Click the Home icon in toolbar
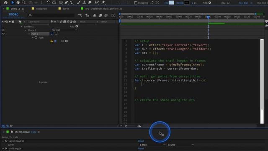This screenshot has height=151, width=268. click(x=5, y=3)
